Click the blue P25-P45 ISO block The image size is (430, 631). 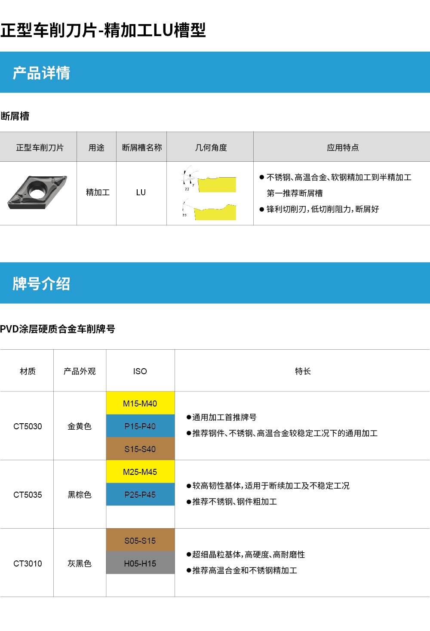pyautogui.click(x=140, y=494)
